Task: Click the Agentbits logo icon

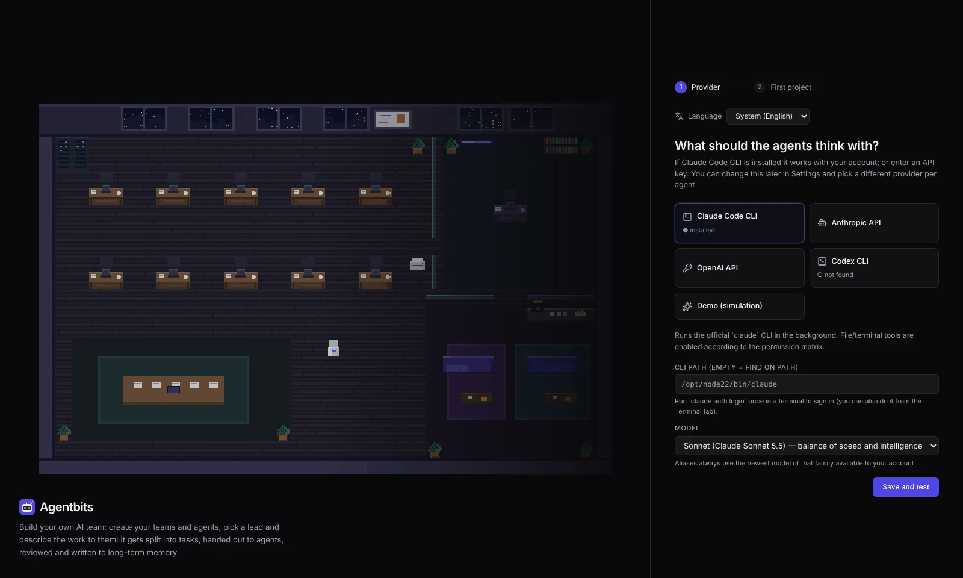Action: point(27,507)
